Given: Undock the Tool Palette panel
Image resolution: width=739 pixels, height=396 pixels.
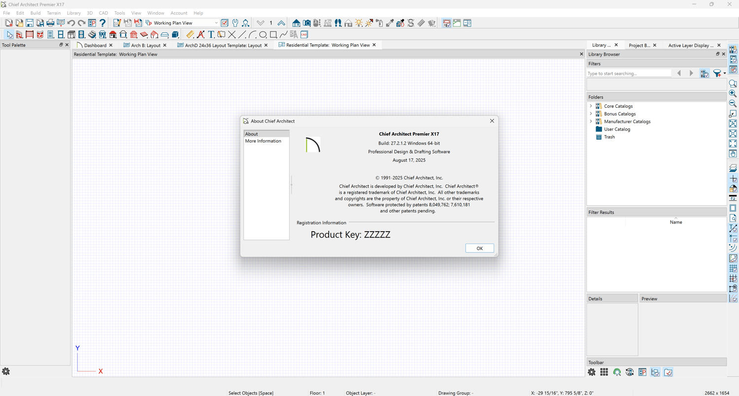Looking at the screenshot, I should tap(61, 45).
